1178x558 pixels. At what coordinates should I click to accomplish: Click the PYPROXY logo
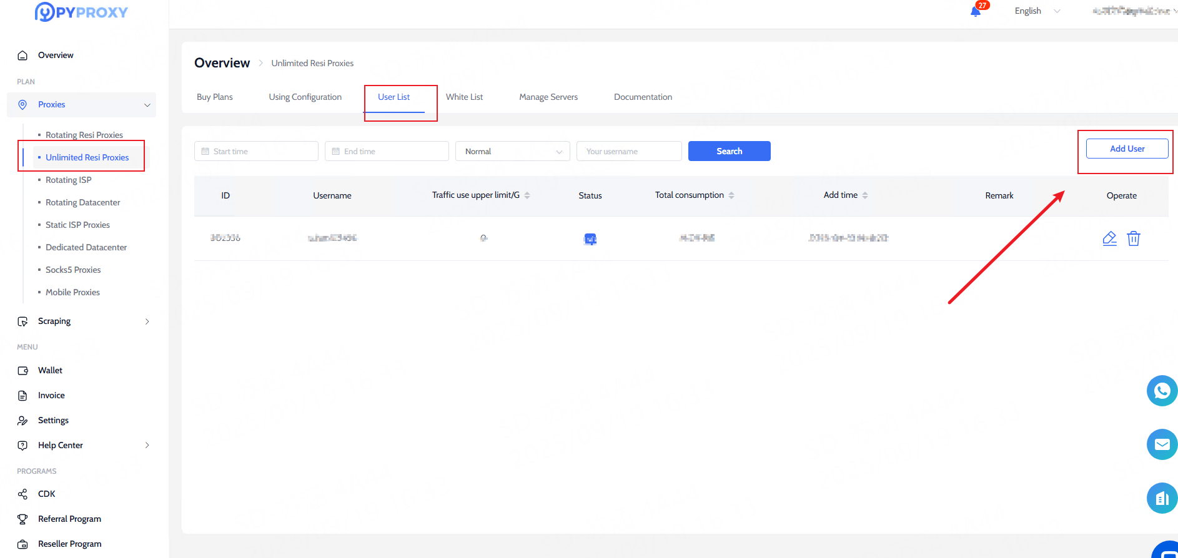(81, 12)
